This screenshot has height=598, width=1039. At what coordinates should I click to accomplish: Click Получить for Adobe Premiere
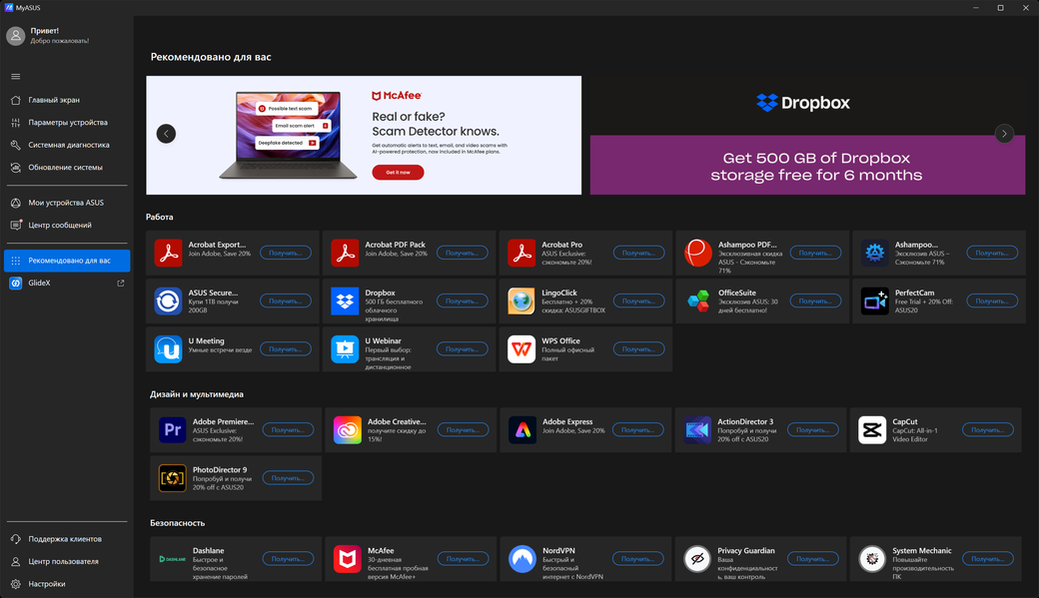coord(289,430)
